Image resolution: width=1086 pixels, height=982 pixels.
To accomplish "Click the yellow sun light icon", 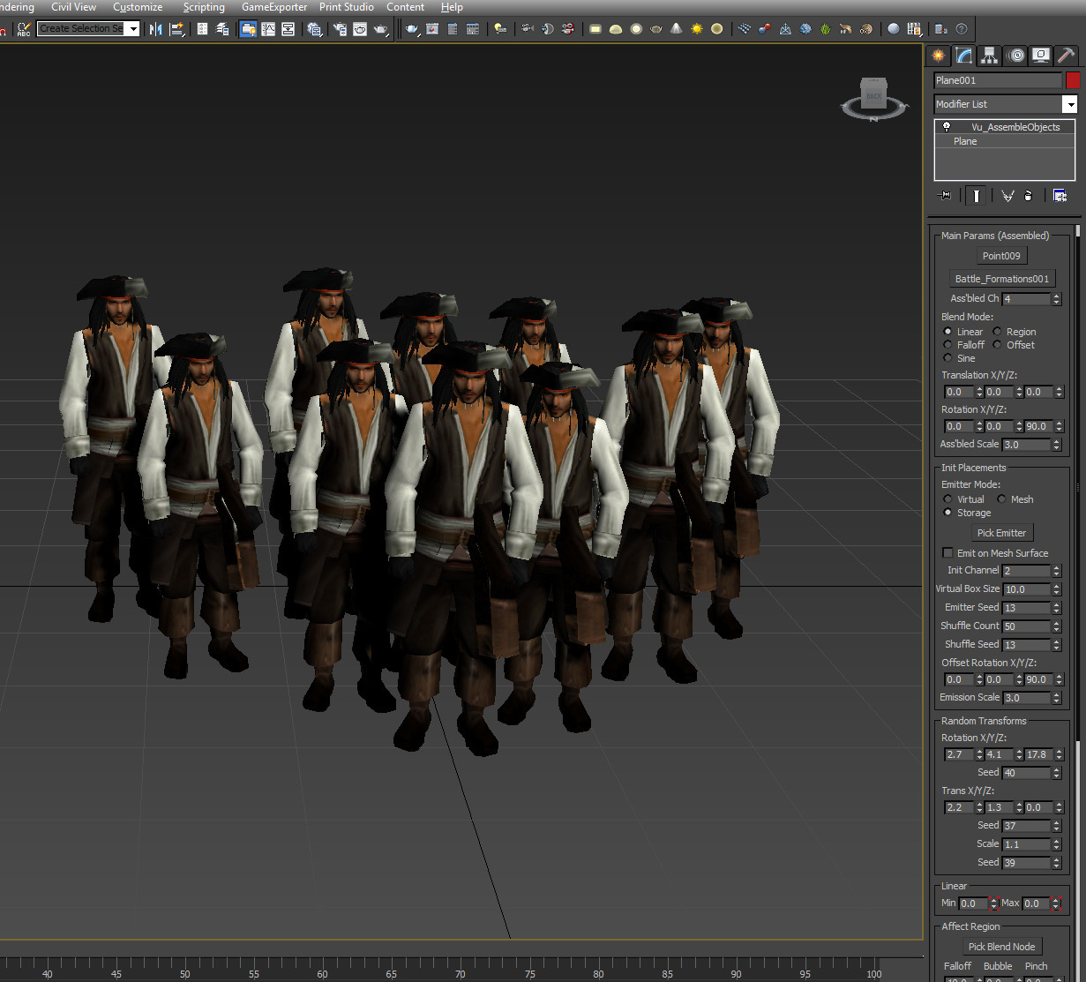I will coord(697,29).
